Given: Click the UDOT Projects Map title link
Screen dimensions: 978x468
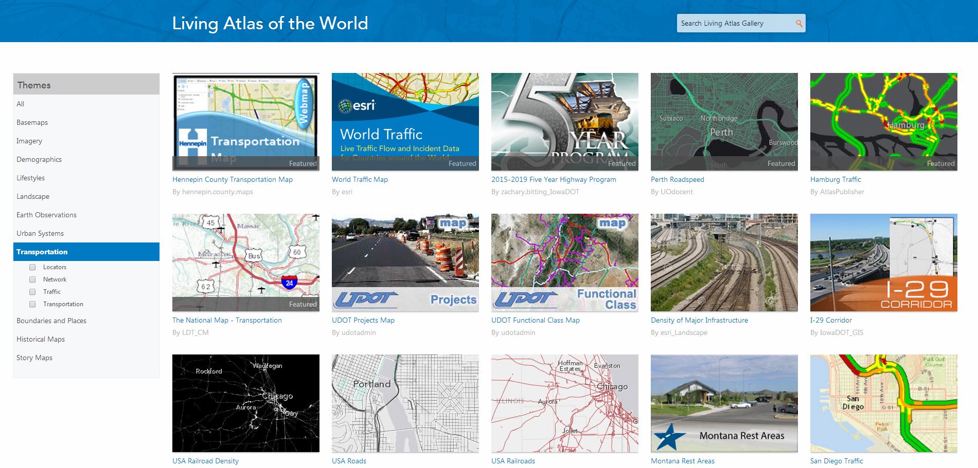Looking at the screenshot, I should pyautogui.click(x=363, y=320).
